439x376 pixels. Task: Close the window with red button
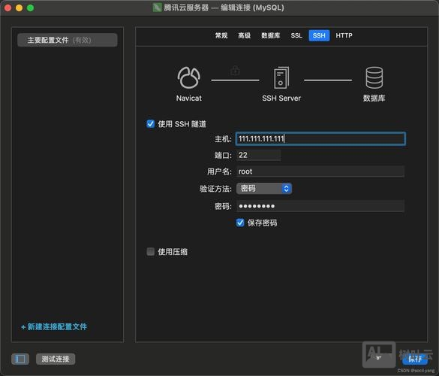pyautogui.click(x=8, y=8)
